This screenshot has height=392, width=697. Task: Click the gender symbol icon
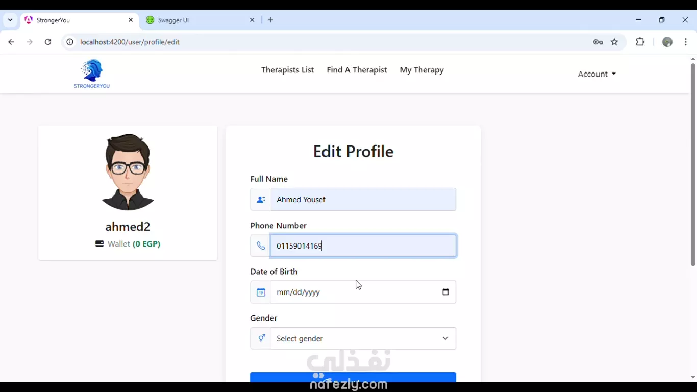(261, 338)
